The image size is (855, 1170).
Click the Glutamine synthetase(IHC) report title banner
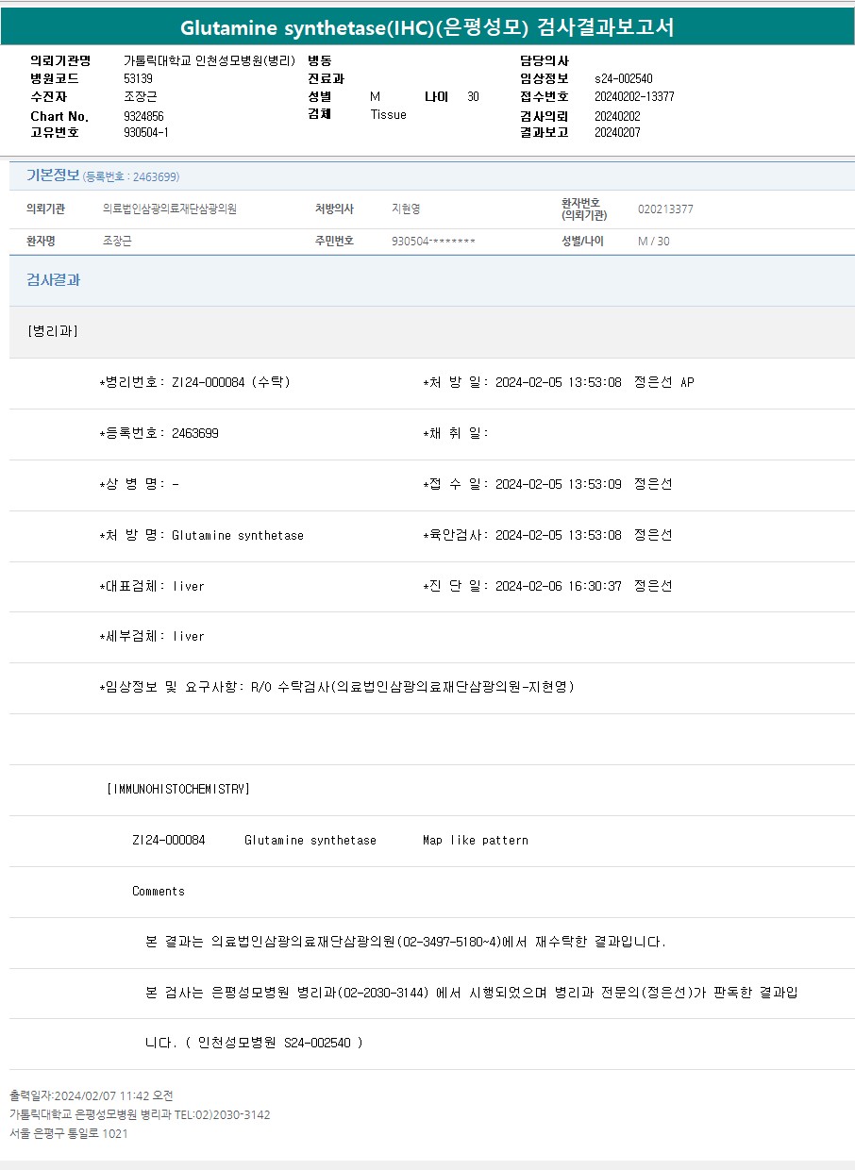[427, 26]
